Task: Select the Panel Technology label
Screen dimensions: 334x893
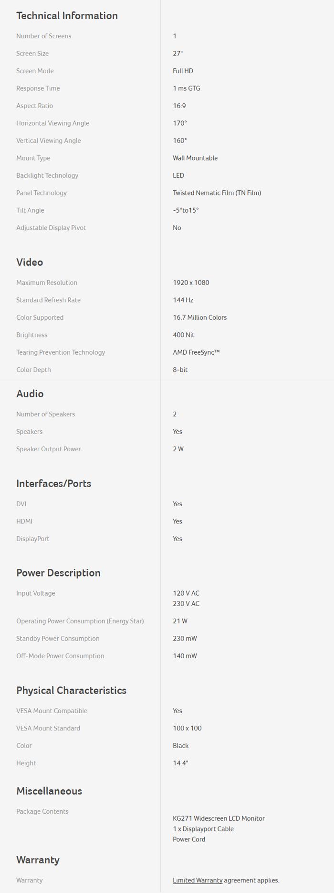Action: pyautogui.click(x=42, y=193)
